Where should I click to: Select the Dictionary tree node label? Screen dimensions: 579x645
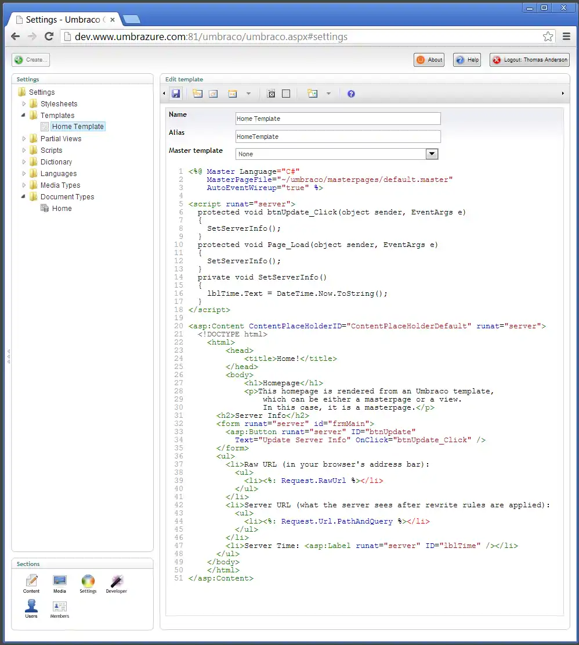(56, 162)
